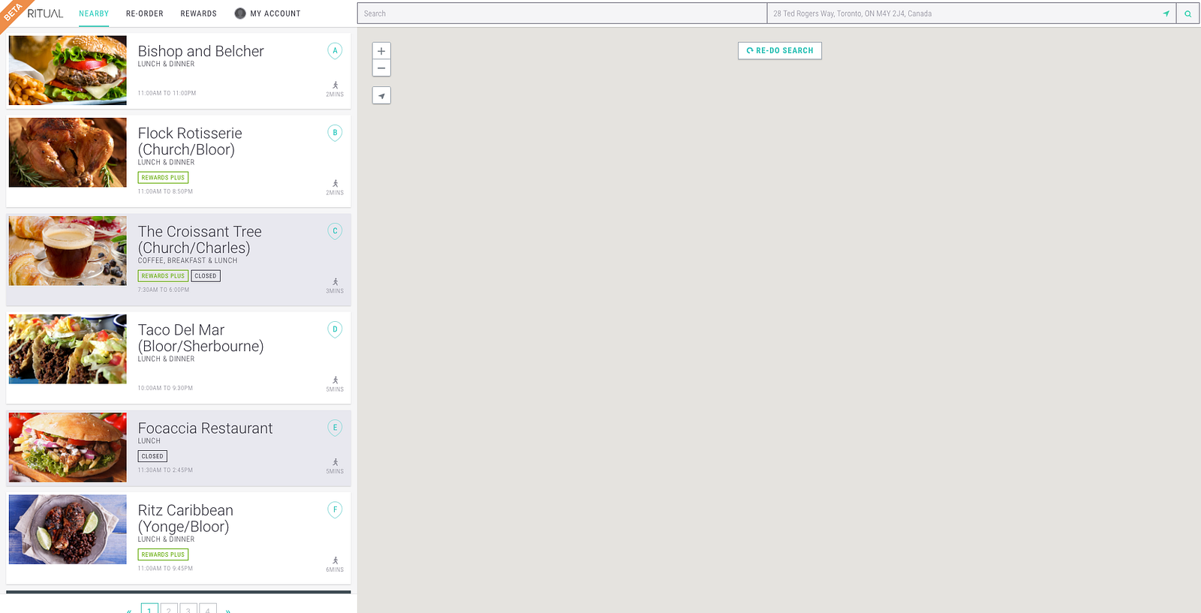Click the Ritual logo
This screenshot has width=1201, height=613.
45,14
